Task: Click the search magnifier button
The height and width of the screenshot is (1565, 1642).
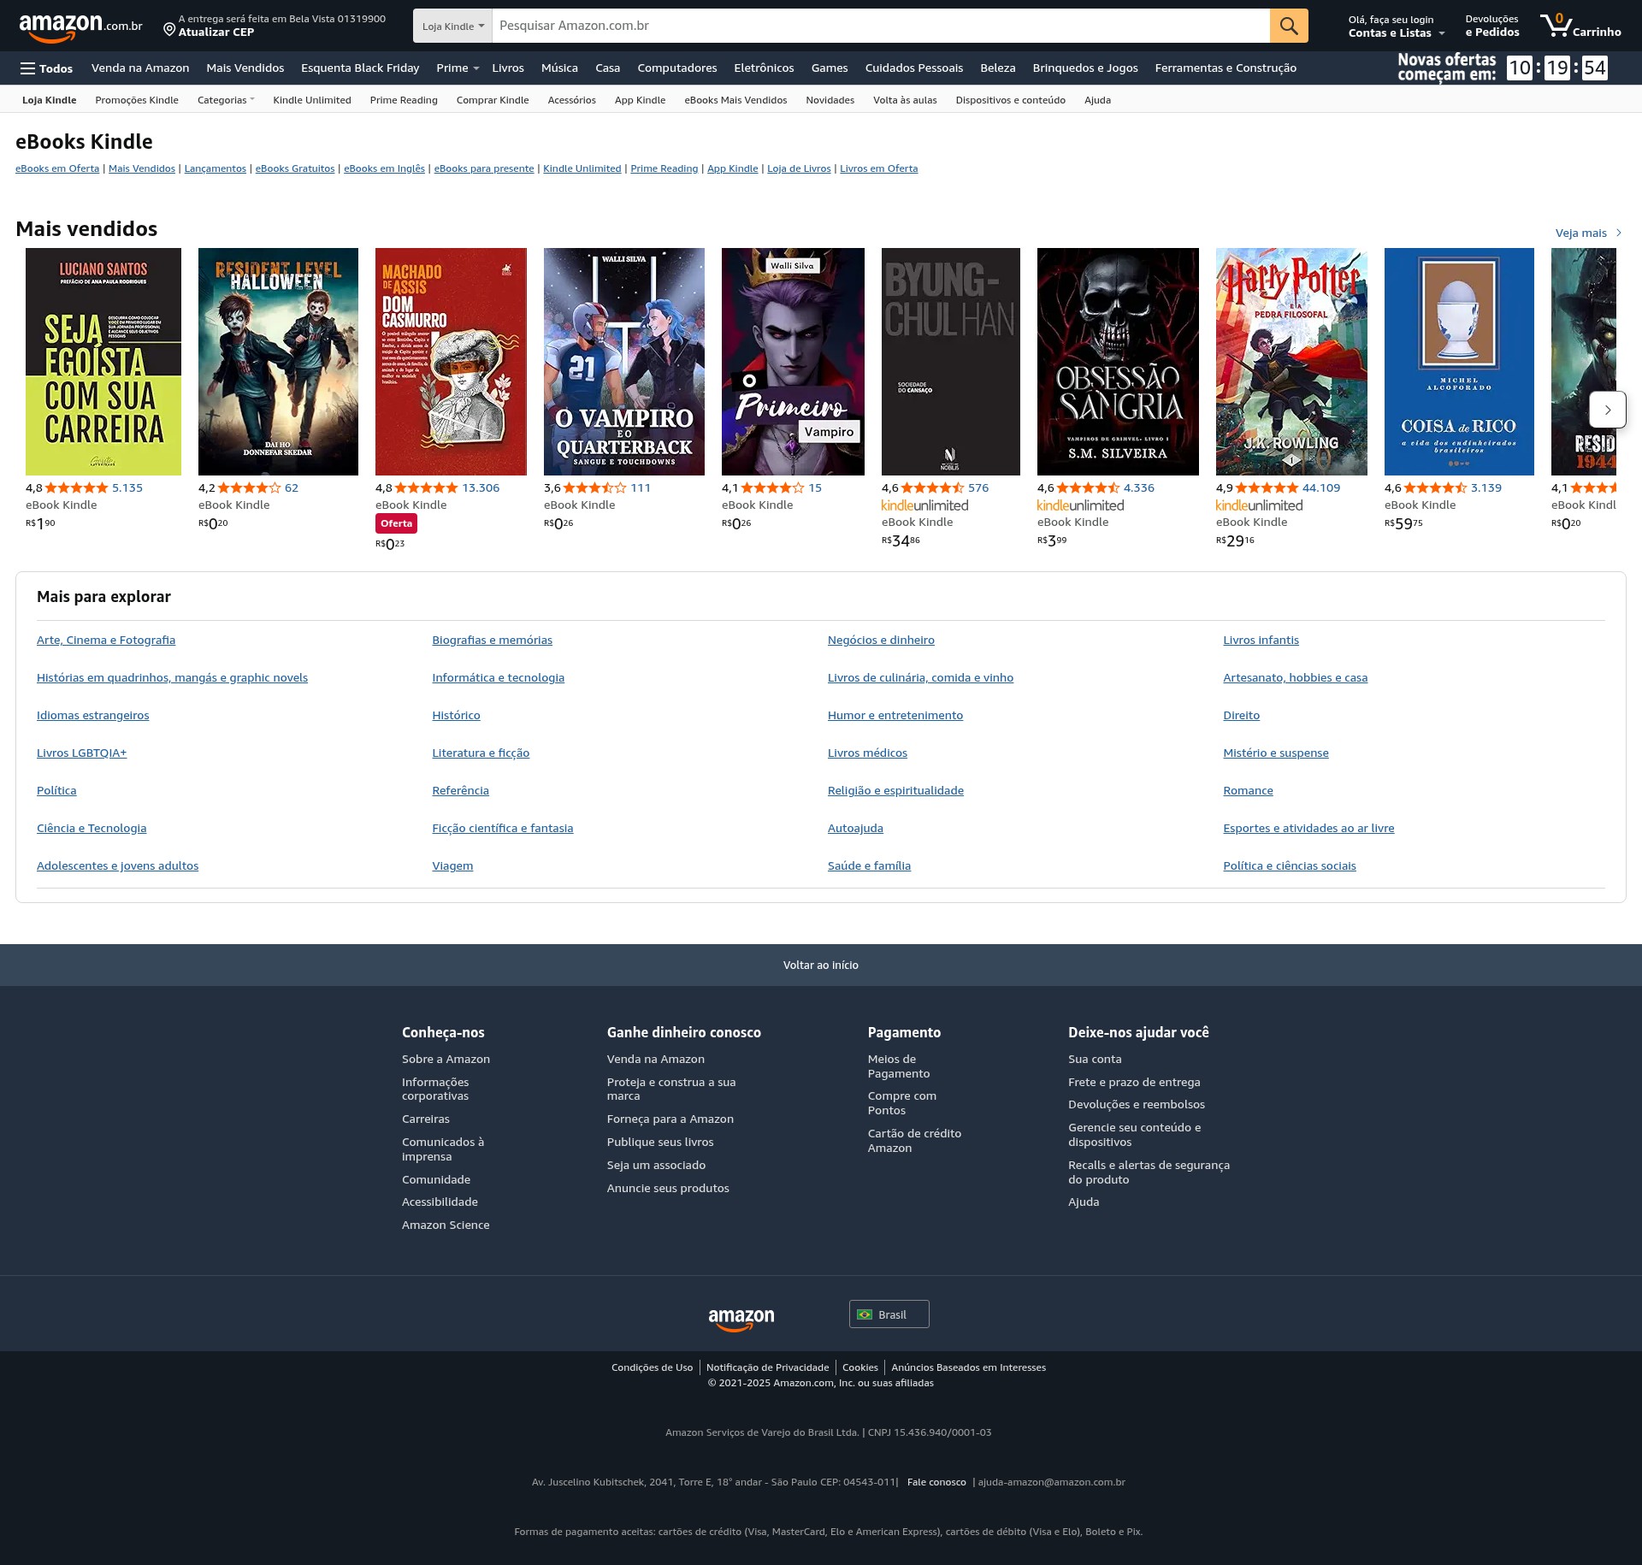Action: tap(1289, 26)
